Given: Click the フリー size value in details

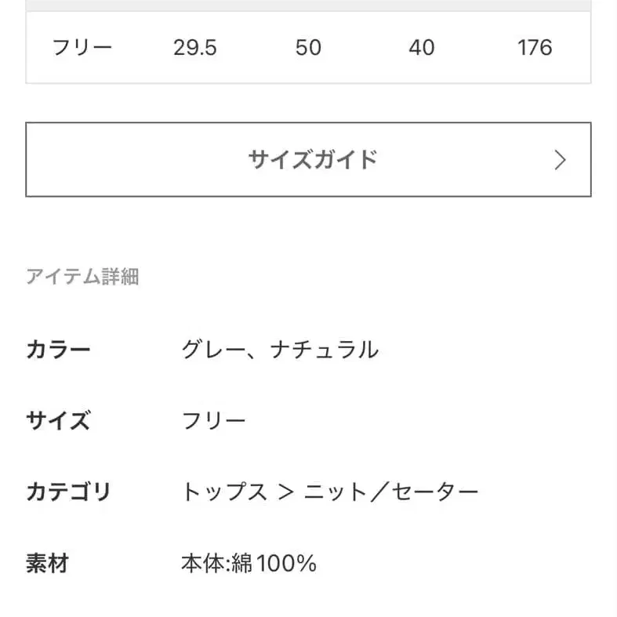Looking at the screenshot, I should point(213,421).
